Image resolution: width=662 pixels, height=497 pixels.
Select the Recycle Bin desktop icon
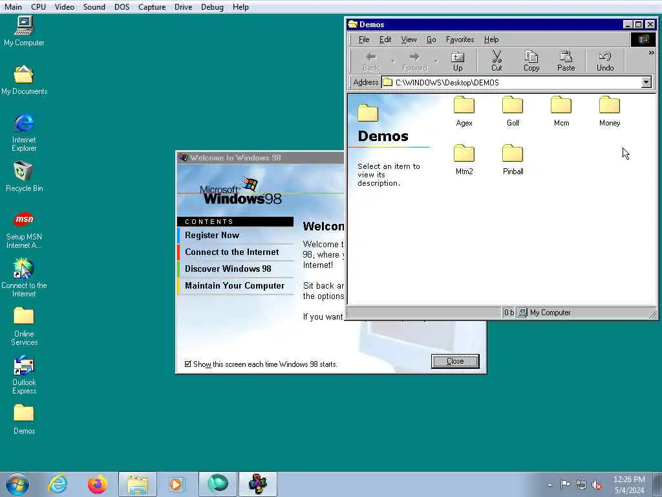[x=24, y=177]
